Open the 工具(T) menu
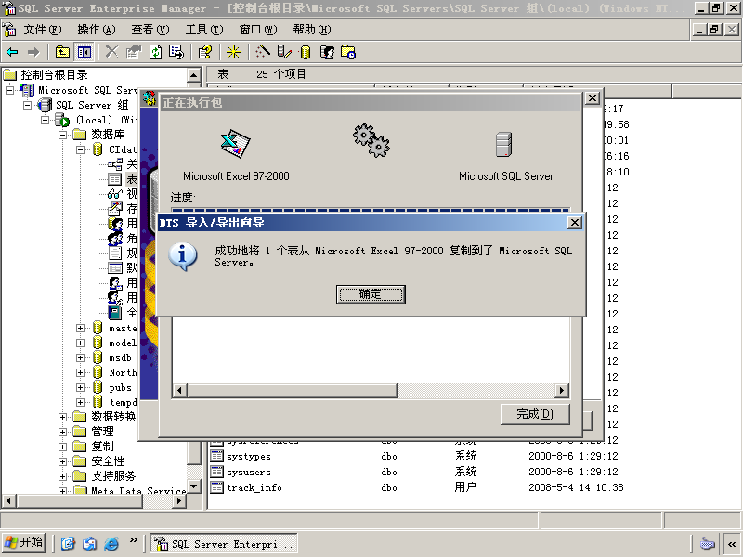This screenshot has width=743, height=557. (204, 30)
